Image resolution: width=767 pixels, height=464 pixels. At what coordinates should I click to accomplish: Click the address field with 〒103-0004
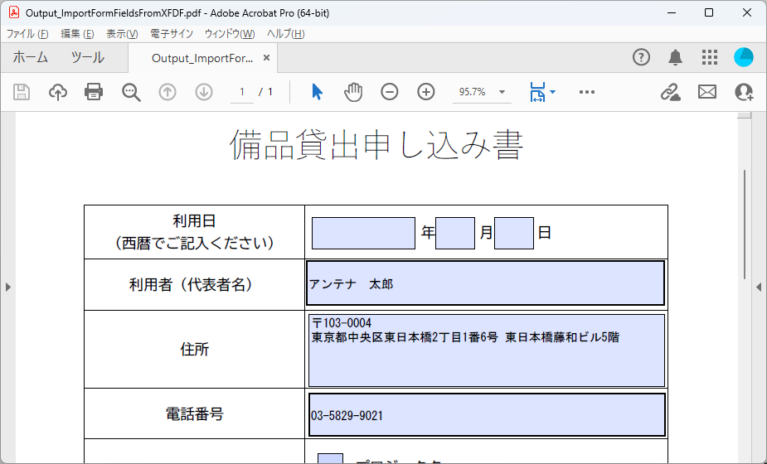[x=486, y=350]
